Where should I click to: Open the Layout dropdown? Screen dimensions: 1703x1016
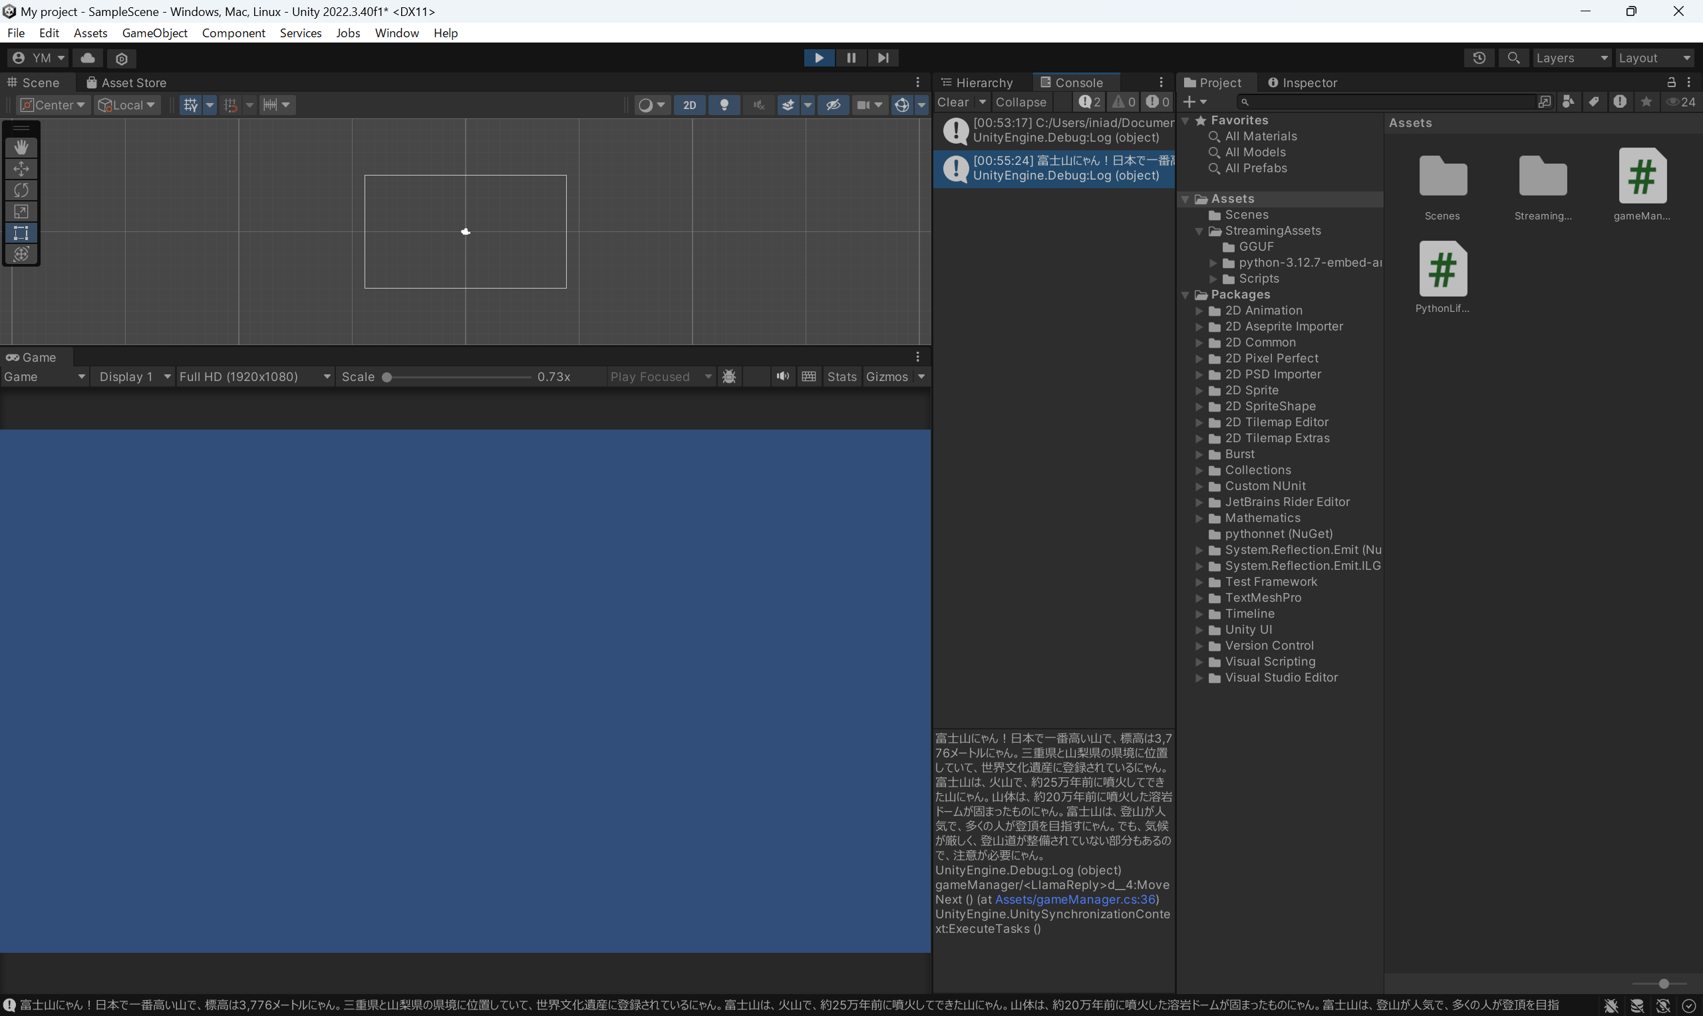pos(1655,57)
